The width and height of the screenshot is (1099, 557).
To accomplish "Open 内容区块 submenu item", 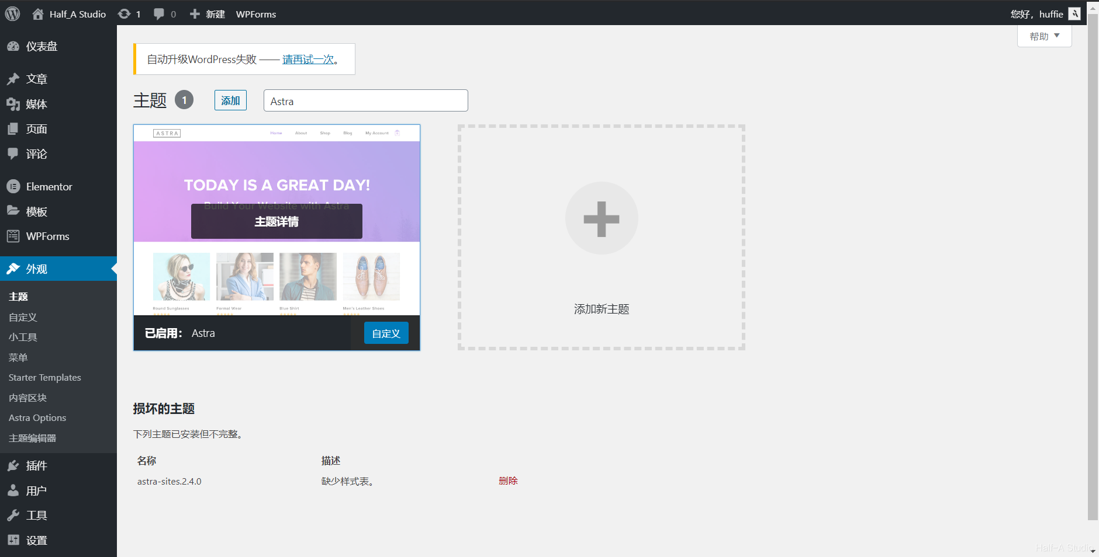I will (x=27, y=398).
